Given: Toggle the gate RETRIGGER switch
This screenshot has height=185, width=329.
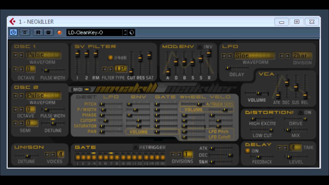Looking at the screenshot, I should coord(135,147).
